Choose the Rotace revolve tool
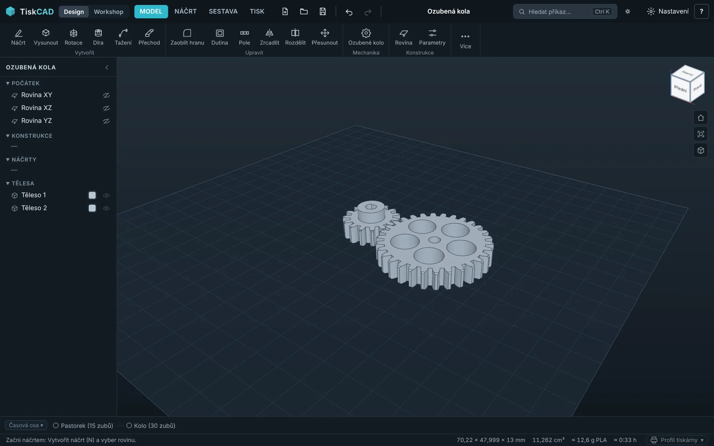 73,37
